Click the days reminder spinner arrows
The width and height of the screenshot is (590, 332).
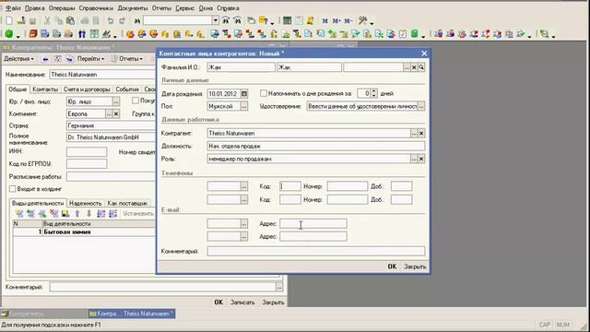point(373,93)
